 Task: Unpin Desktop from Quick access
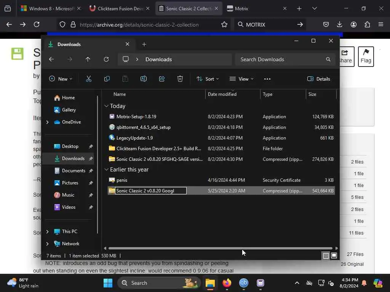[91, 146]
